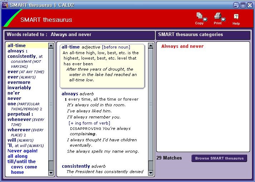This screenshot has width=255, height=182.
Task: Select "ne'er" in the word list
Action: (x=14, y=93)
